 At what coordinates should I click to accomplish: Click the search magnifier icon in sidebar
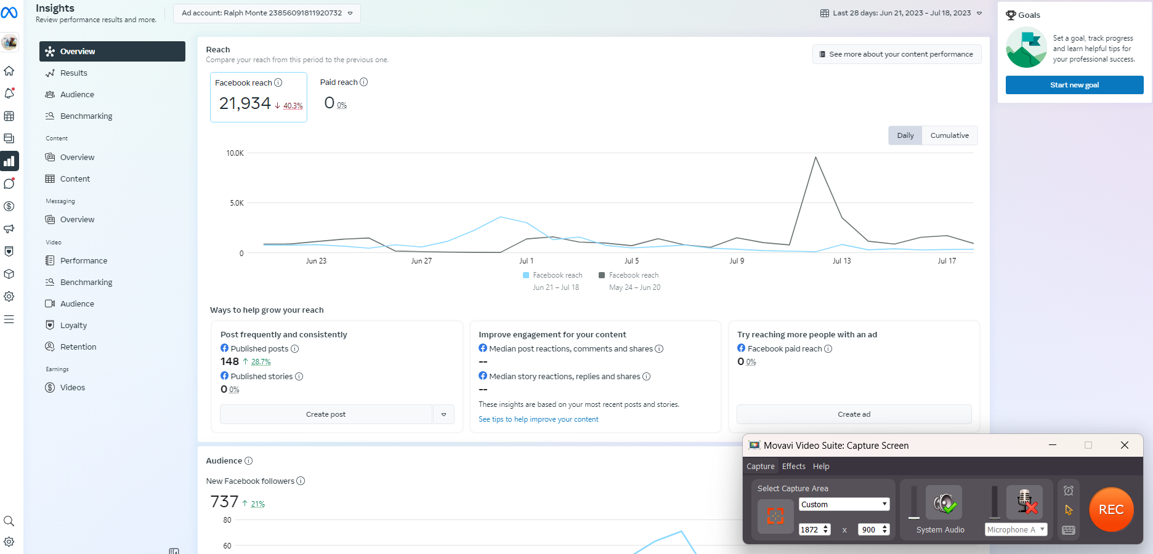coord(9,521)
